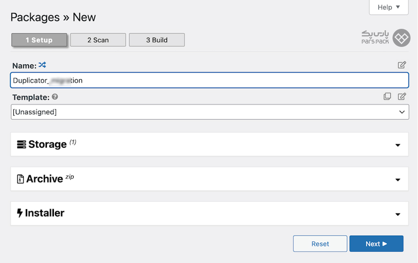Viewport: 418px width, 263px height.
Task: Select the 3 Build step tab
Action: pos(157,40)
